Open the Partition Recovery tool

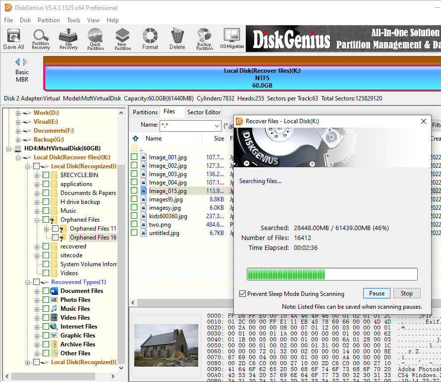coord(41,39)
